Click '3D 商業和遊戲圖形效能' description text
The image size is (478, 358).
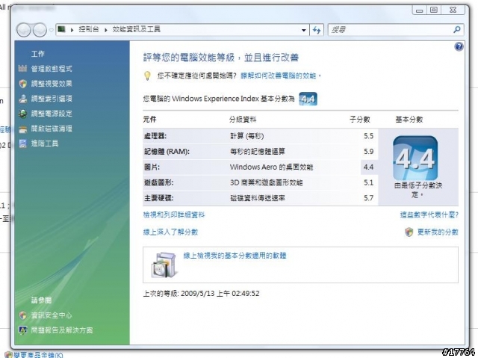coord(266,182)
